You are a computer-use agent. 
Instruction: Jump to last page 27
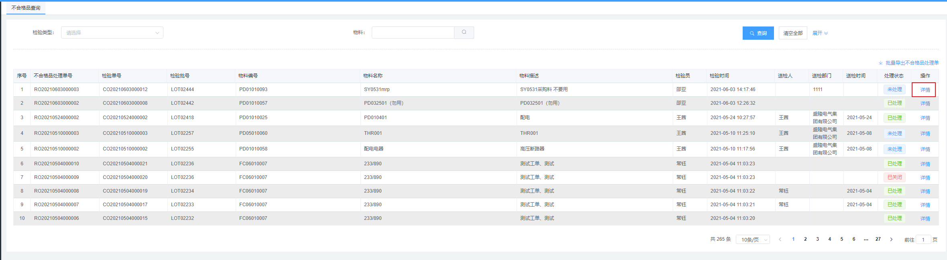[x=878, y=239]
